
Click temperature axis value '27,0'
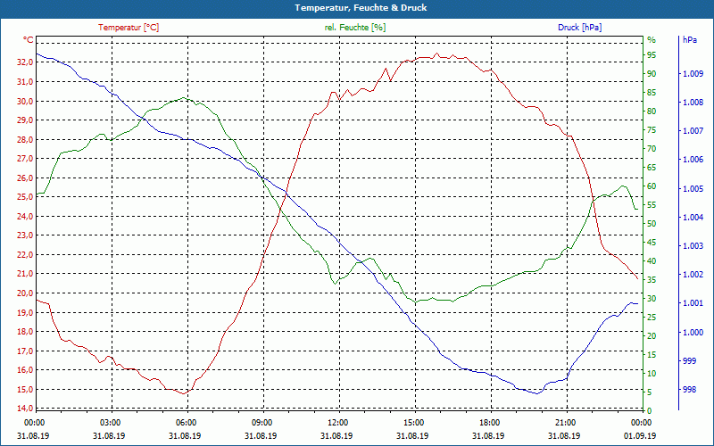25,159
